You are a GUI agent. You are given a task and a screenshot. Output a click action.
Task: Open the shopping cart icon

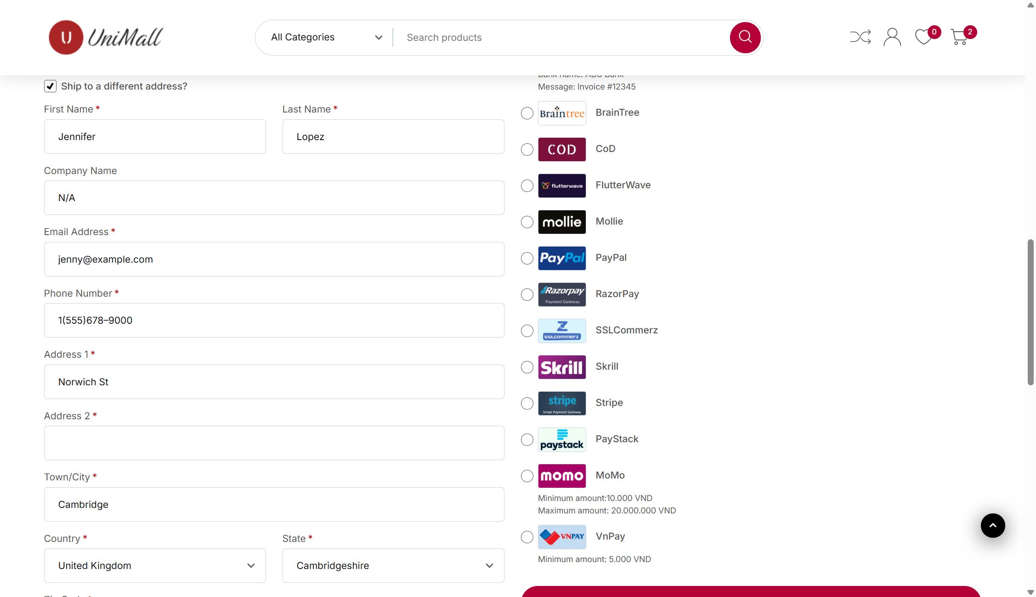[x=959, y=37]
